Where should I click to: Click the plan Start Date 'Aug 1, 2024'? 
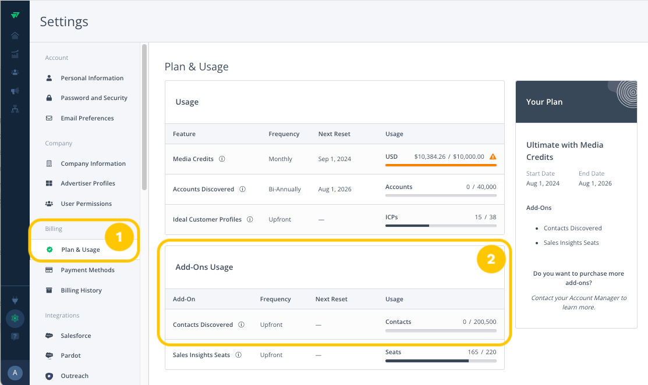click(543, 183)
